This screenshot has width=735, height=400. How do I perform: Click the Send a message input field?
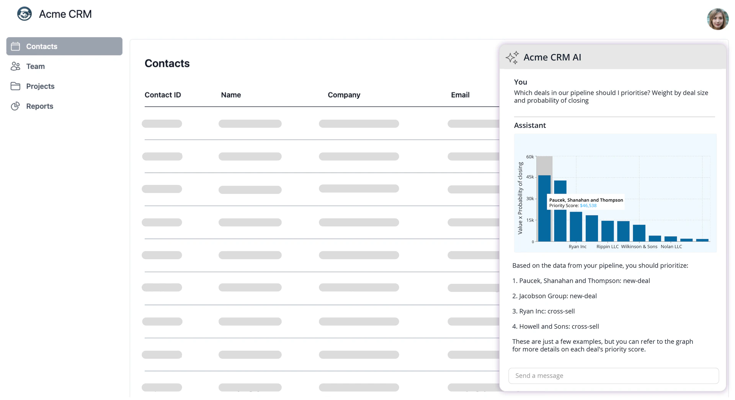613,376
